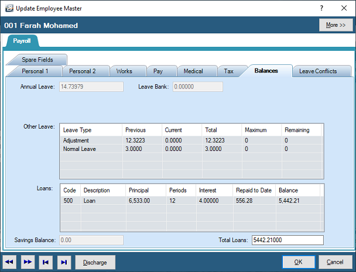Select loan code 500 cell

coord(71,201)
